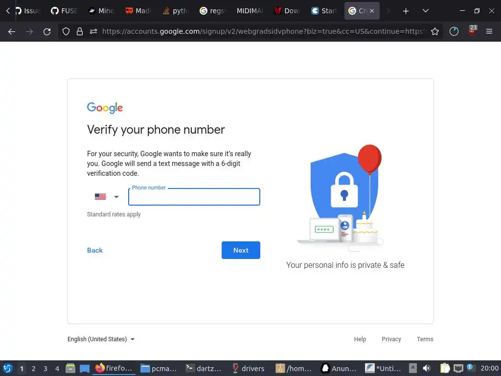
Task: Reload the current page
Action: [47, 31]
